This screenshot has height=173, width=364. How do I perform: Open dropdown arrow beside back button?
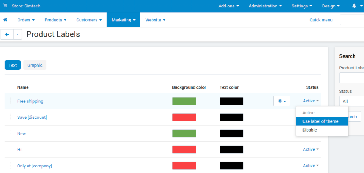[x=18, y=34]
